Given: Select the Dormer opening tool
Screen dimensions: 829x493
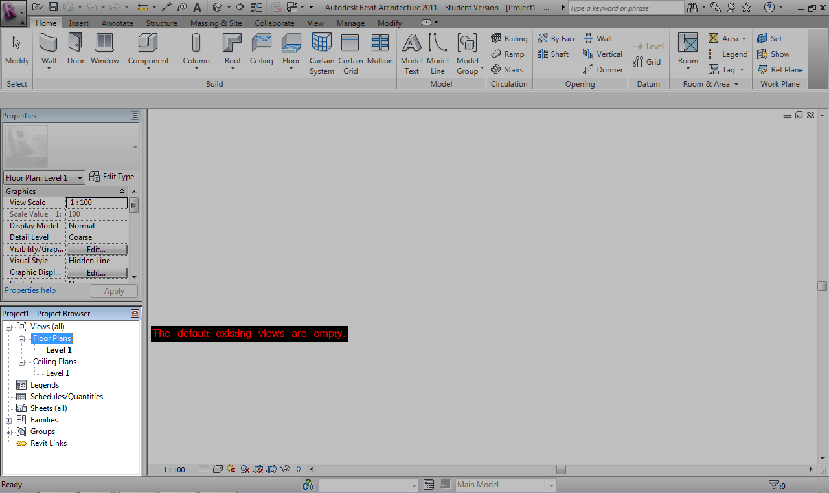Looking at the screenshot, I should click(x=602, y=70).
